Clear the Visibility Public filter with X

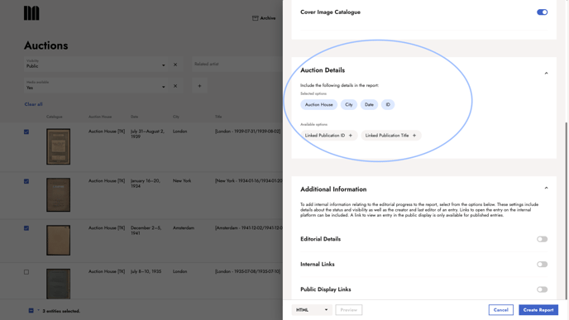(175, 64)
